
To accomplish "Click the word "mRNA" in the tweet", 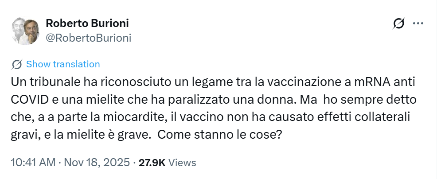I will (366, 82).
